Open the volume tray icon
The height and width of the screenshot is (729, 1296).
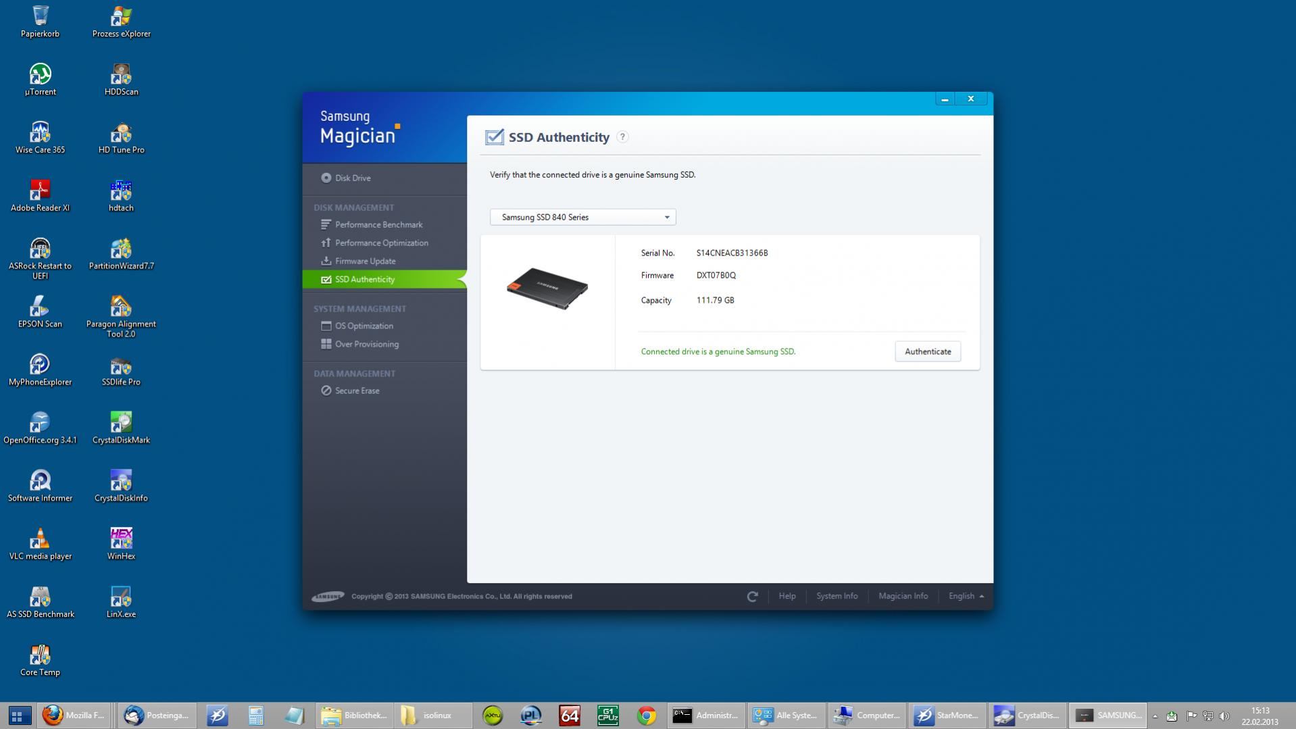(1224, 716)
